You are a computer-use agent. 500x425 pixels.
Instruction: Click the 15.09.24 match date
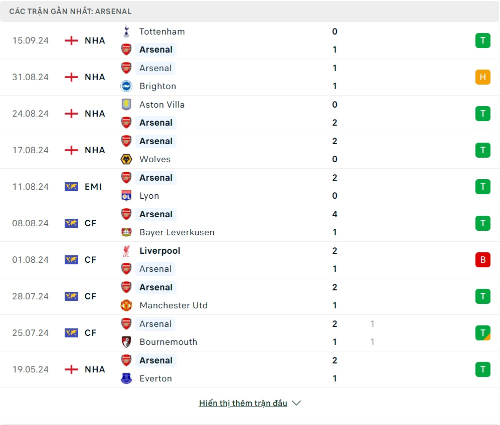point(31,41)
